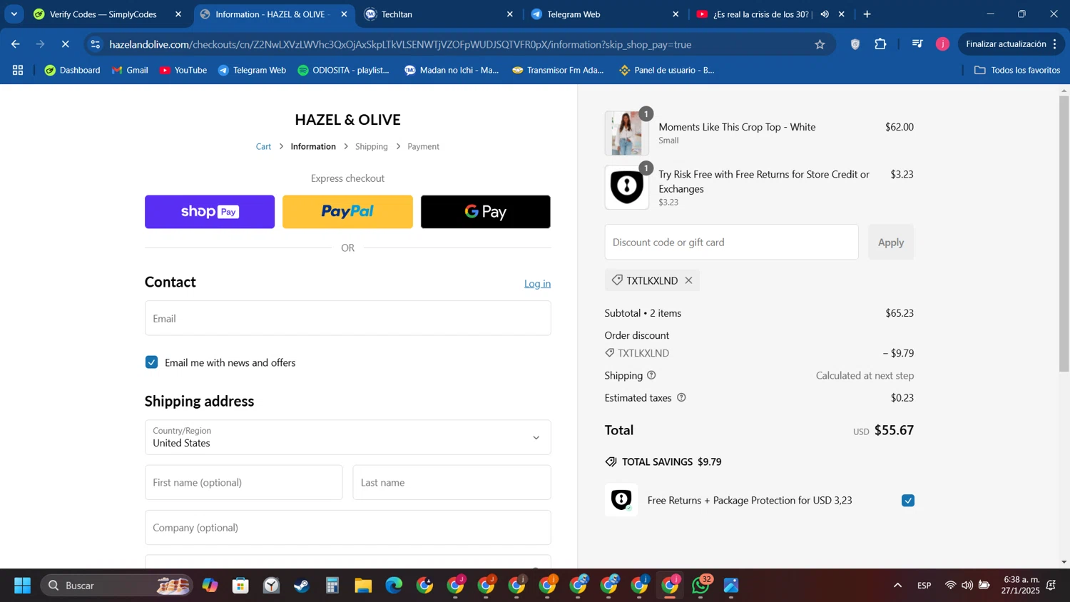Mute audio on the YouTube tab
The height and width of the screenshot is (602, 1070).
pos(825,14)
